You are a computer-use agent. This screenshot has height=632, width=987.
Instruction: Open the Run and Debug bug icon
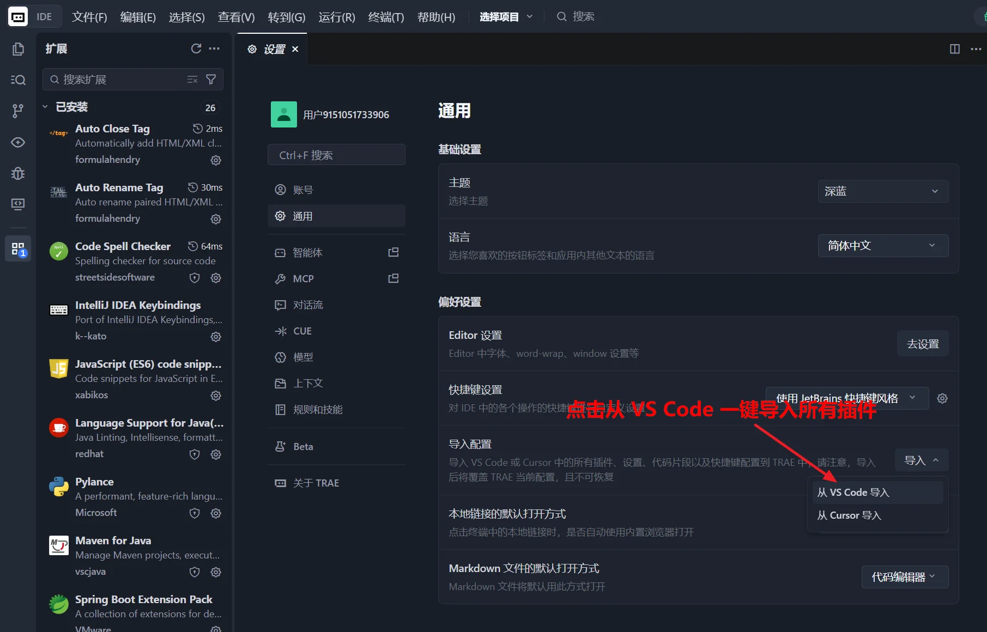(x=18, y=173)
